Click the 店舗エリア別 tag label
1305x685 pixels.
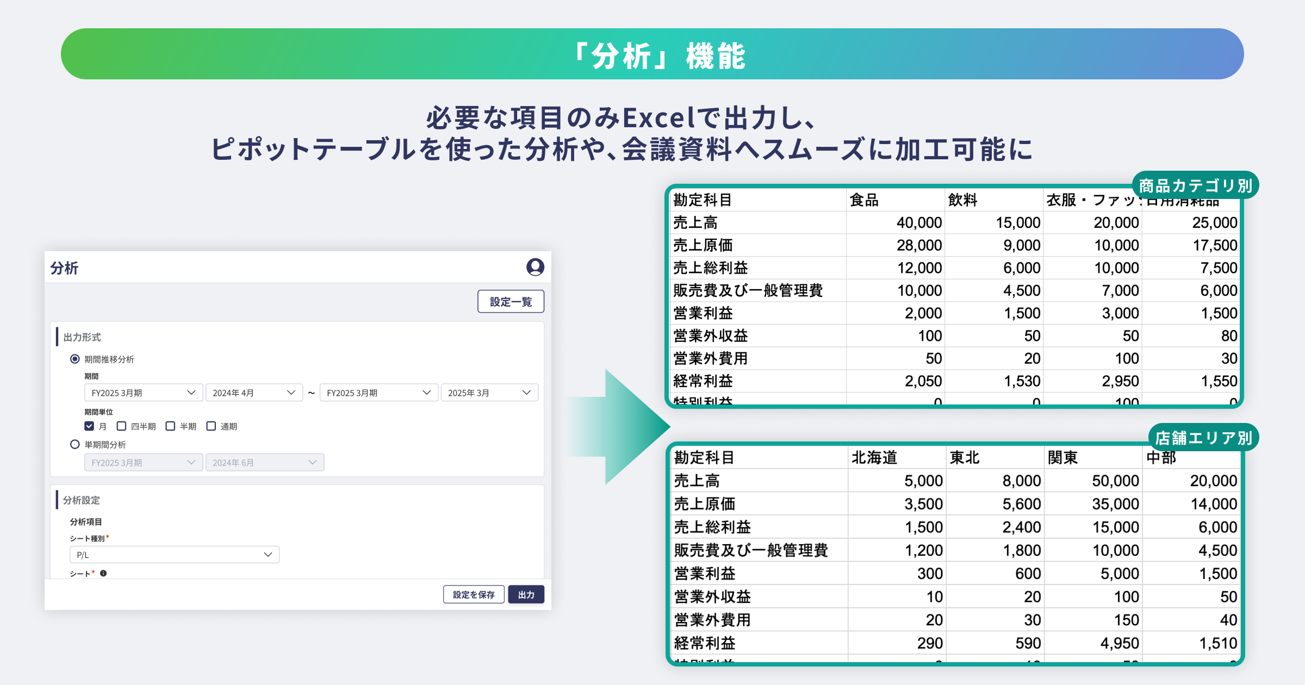click(1203, 438)
